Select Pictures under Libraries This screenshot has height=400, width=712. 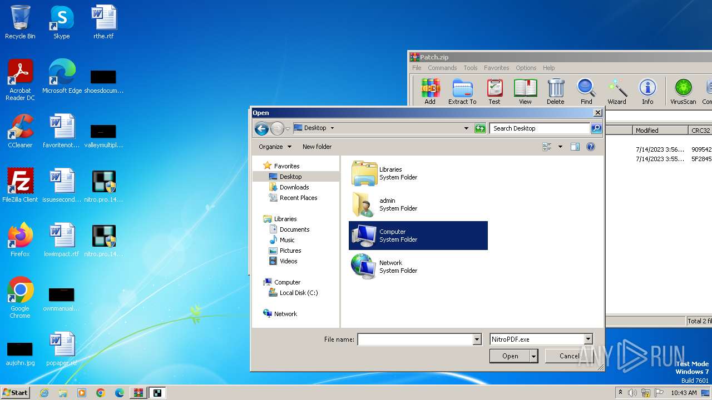[x=290, y=251]
